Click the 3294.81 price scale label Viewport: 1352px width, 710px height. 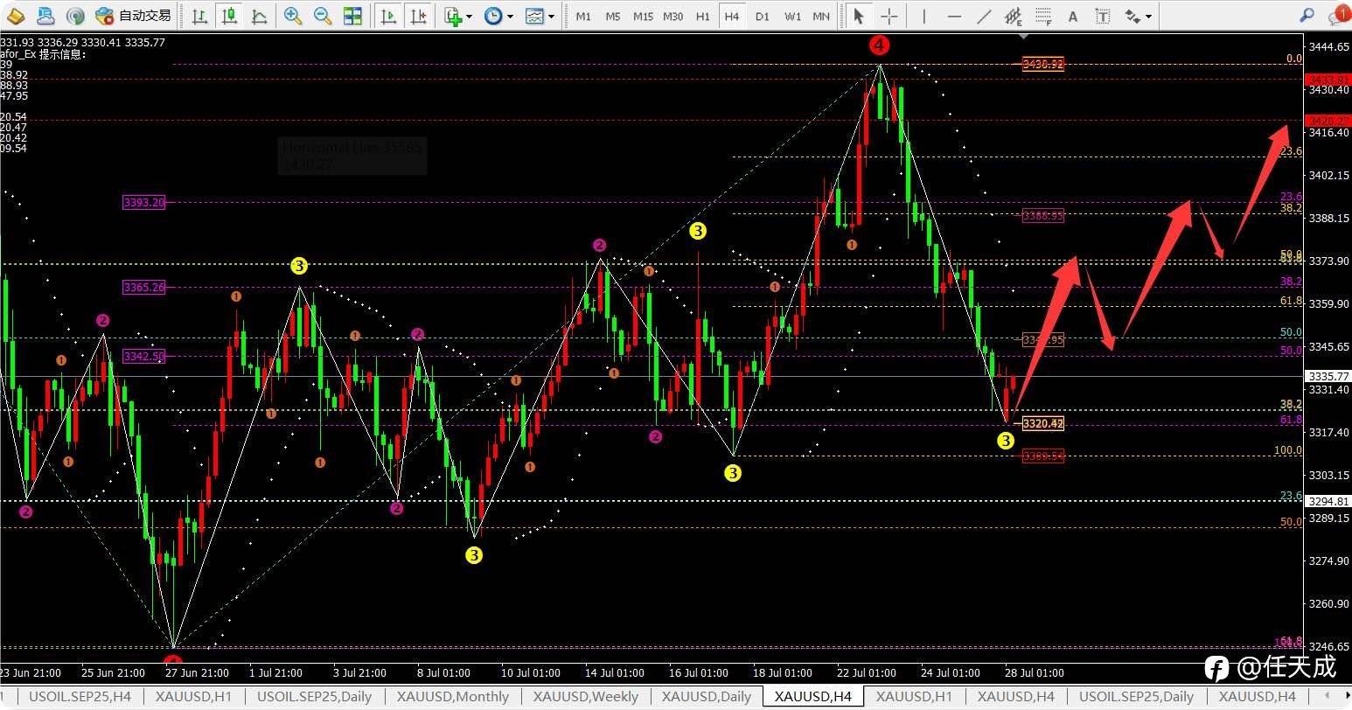pyautogui.click(x=1328, y=502)
